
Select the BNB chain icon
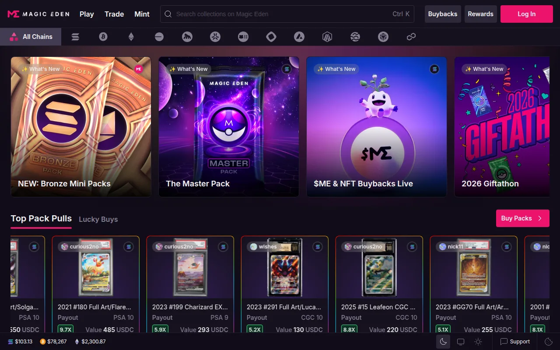pos(383,37)
